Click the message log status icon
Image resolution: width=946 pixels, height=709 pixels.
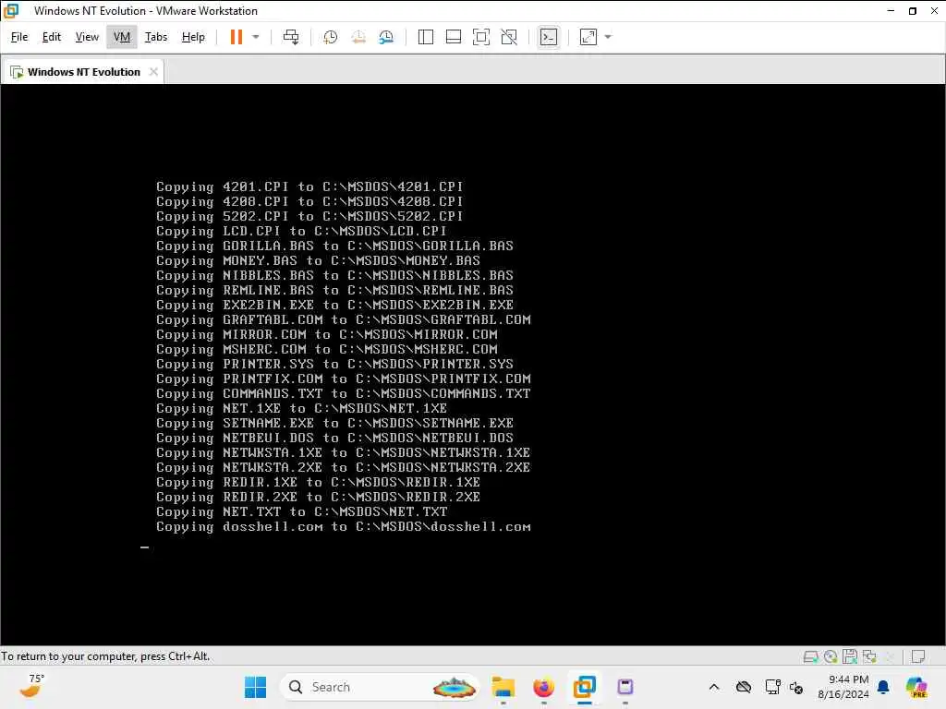click(x=918, y=656)
